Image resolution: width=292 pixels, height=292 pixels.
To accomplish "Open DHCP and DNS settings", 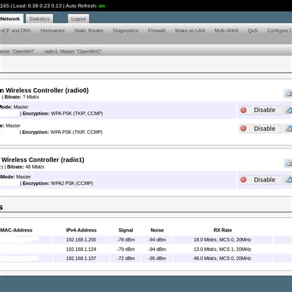I will tap(15, 31).
